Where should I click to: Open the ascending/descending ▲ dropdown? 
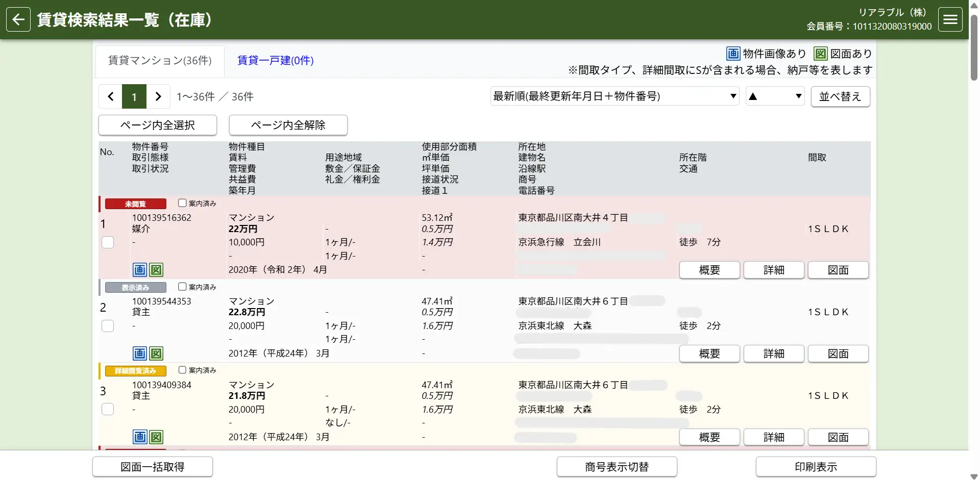click(775, 96)
